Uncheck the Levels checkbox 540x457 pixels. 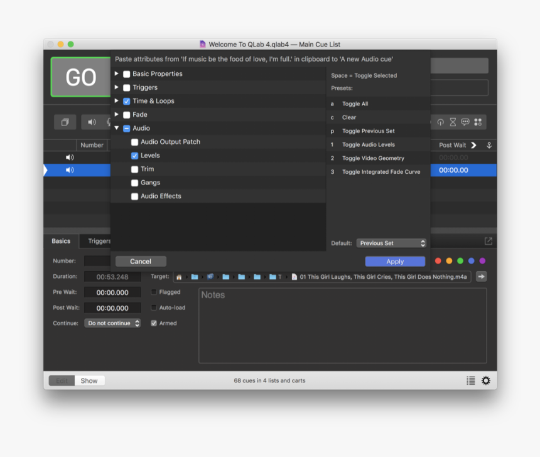pos(134,156)
